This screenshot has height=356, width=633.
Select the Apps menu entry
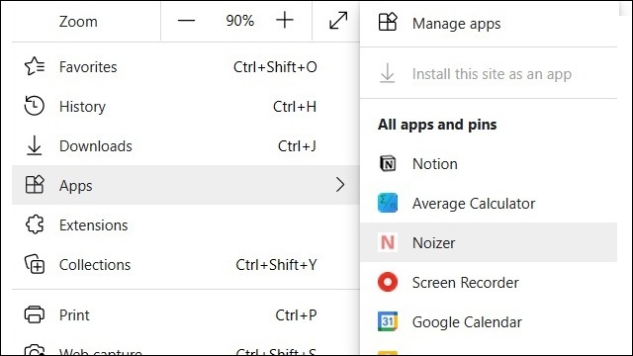pos(186,185)
